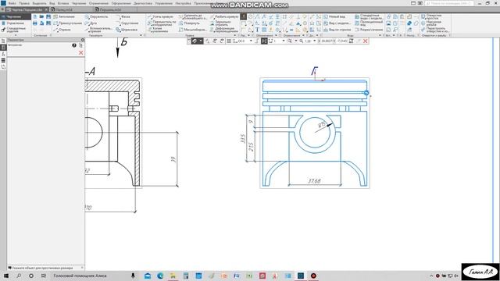Open the Оформление menu
This screenshot has width=500, height=281.
[x=121, y=3]
